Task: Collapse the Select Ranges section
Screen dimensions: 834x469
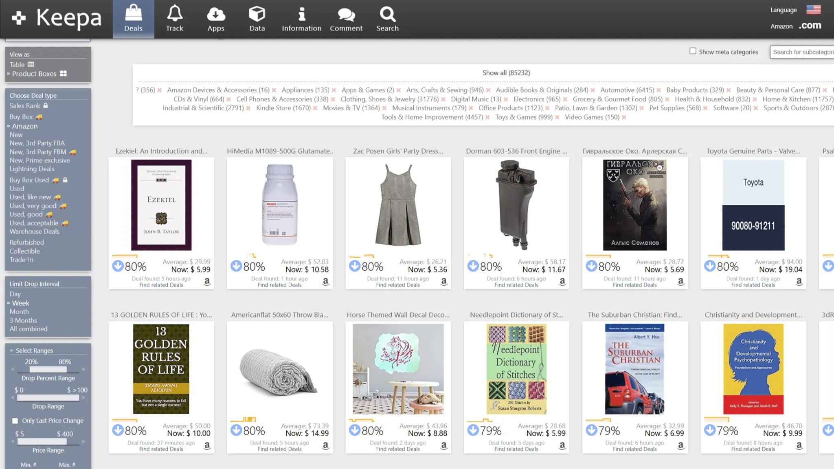Action: pyautogui.click(x=12, y=350)
